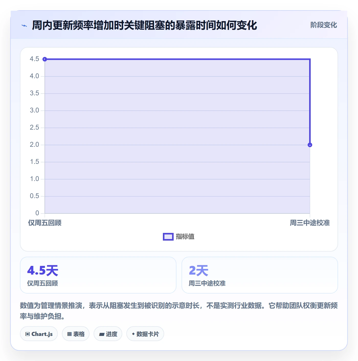The height and width of the screenshot is (361, 358).
Task: Select the data point at 4.5 on chart
Action: [x=45, y=59]
